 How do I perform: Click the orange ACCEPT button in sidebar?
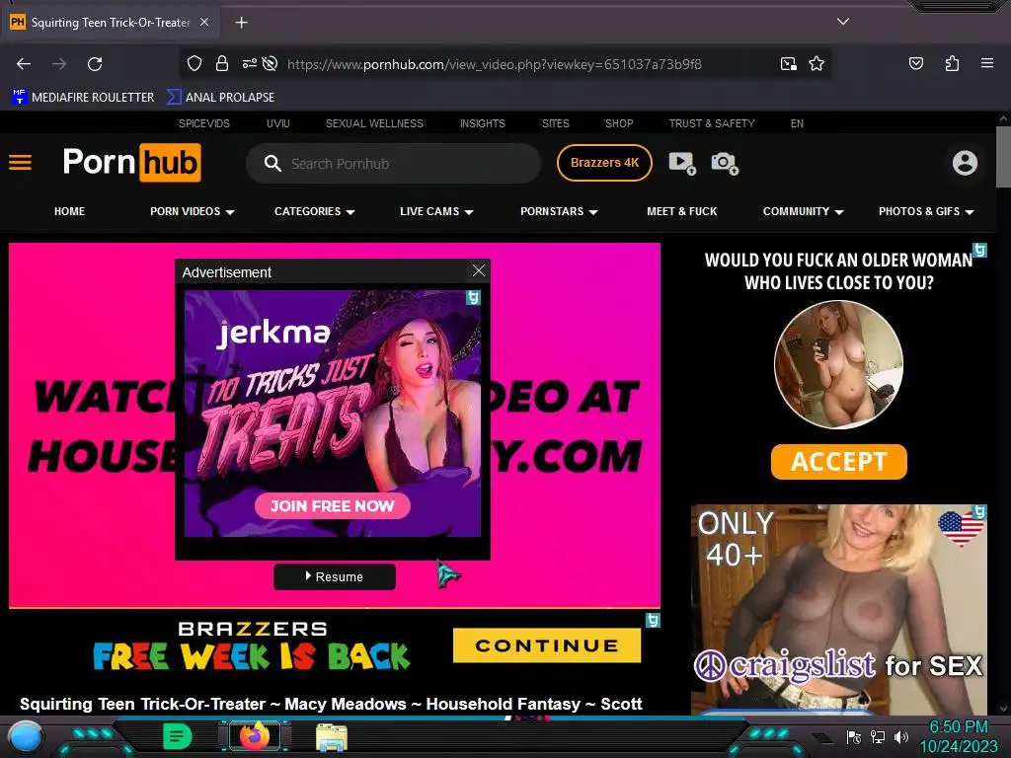point(838,462)
